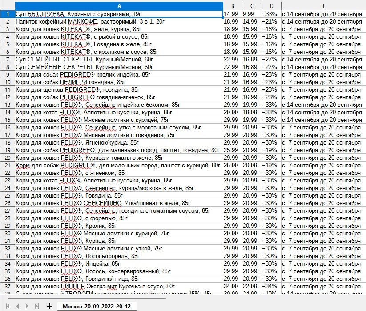The image size is (366, 311).
Task: Go to first sheet navigation arrow
Action: coord(8,306)
